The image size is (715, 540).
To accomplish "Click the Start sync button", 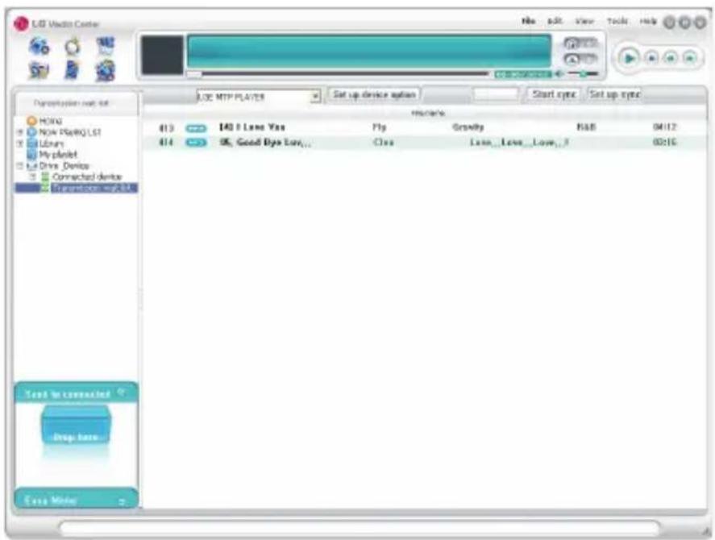I will pyautogui.click(x=554, y=94).
